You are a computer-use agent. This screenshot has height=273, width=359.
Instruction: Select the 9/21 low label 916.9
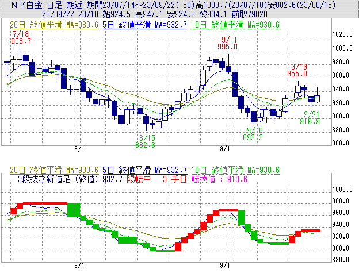[x=310, y=121]
